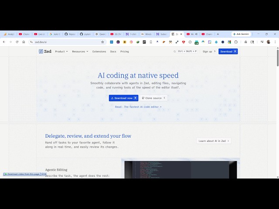
Task: Switch to the Live st YouTube tab
Action: [x=40, y=34]
